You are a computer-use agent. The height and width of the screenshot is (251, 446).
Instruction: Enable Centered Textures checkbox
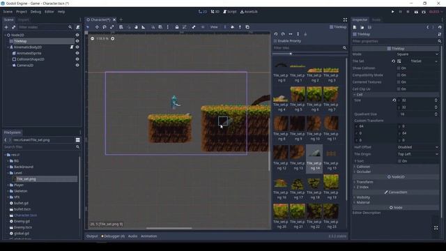[399, 82]
